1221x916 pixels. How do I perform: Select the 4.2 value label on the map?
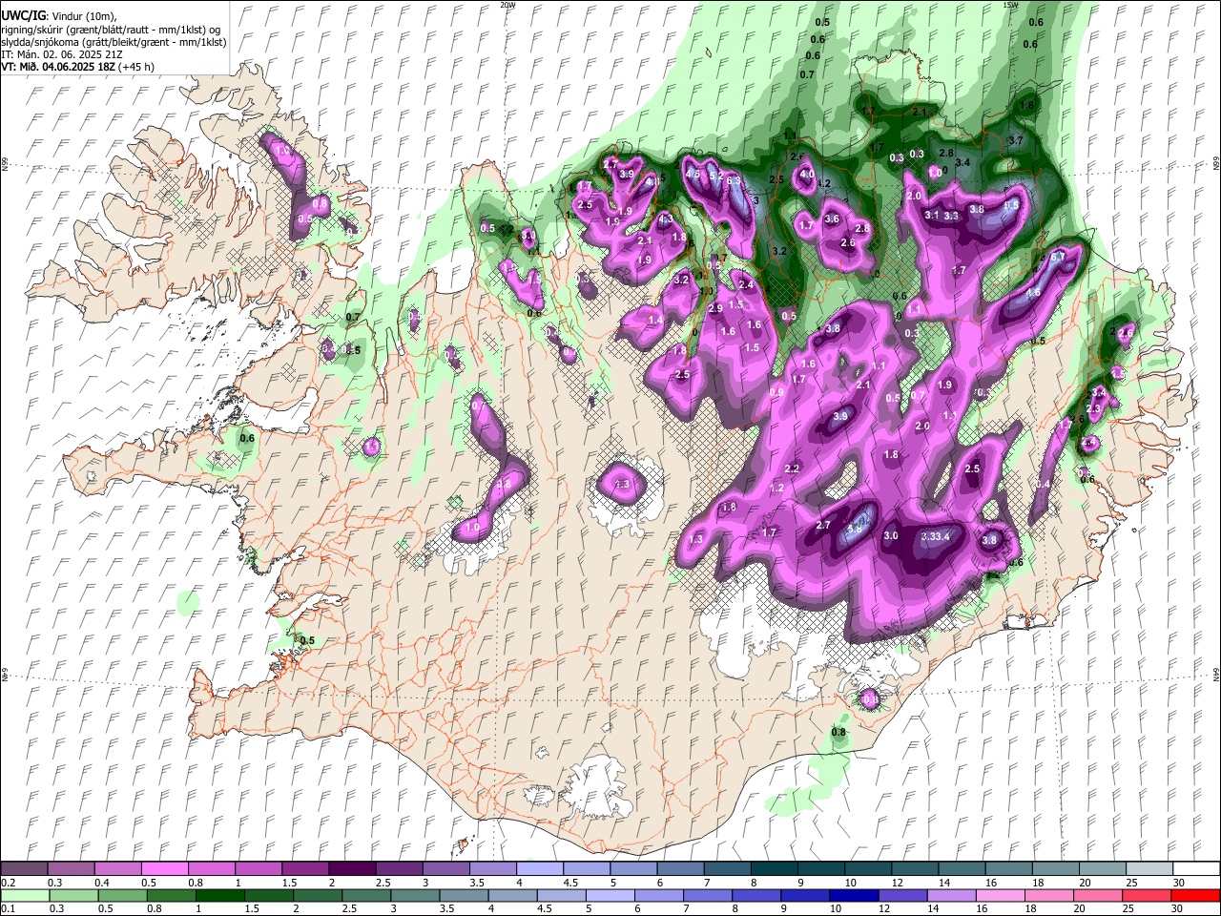coord(824,184)
